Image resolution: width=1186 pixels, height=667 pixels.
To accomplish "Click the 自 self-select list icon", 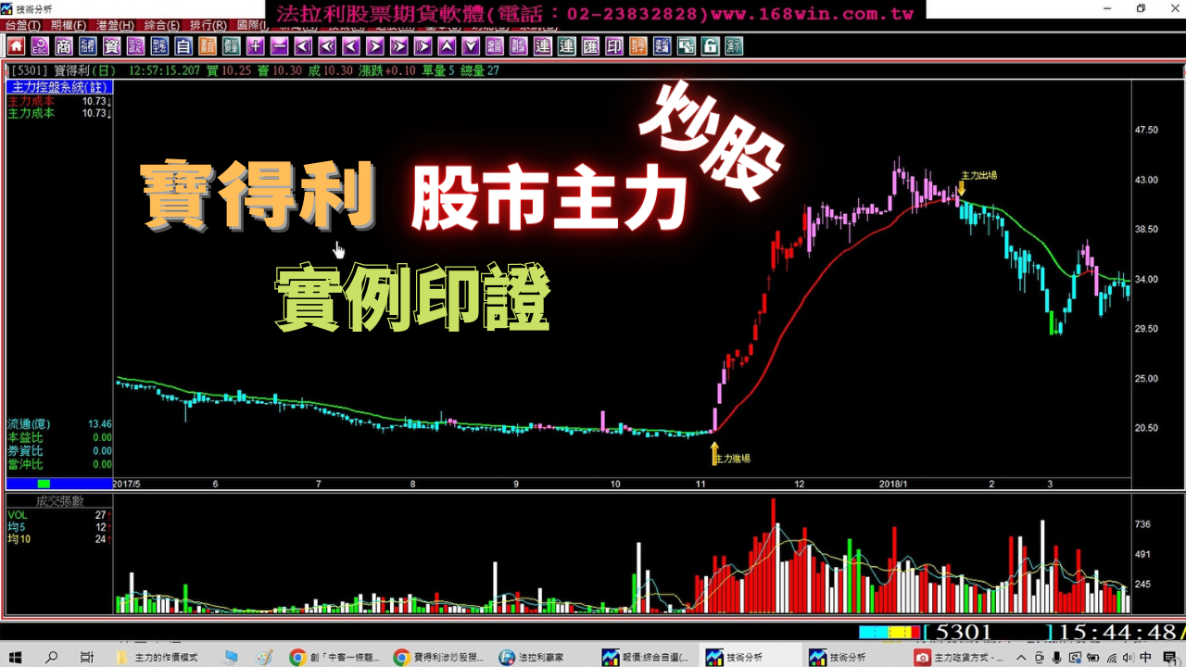I will [x=183, y=46].
